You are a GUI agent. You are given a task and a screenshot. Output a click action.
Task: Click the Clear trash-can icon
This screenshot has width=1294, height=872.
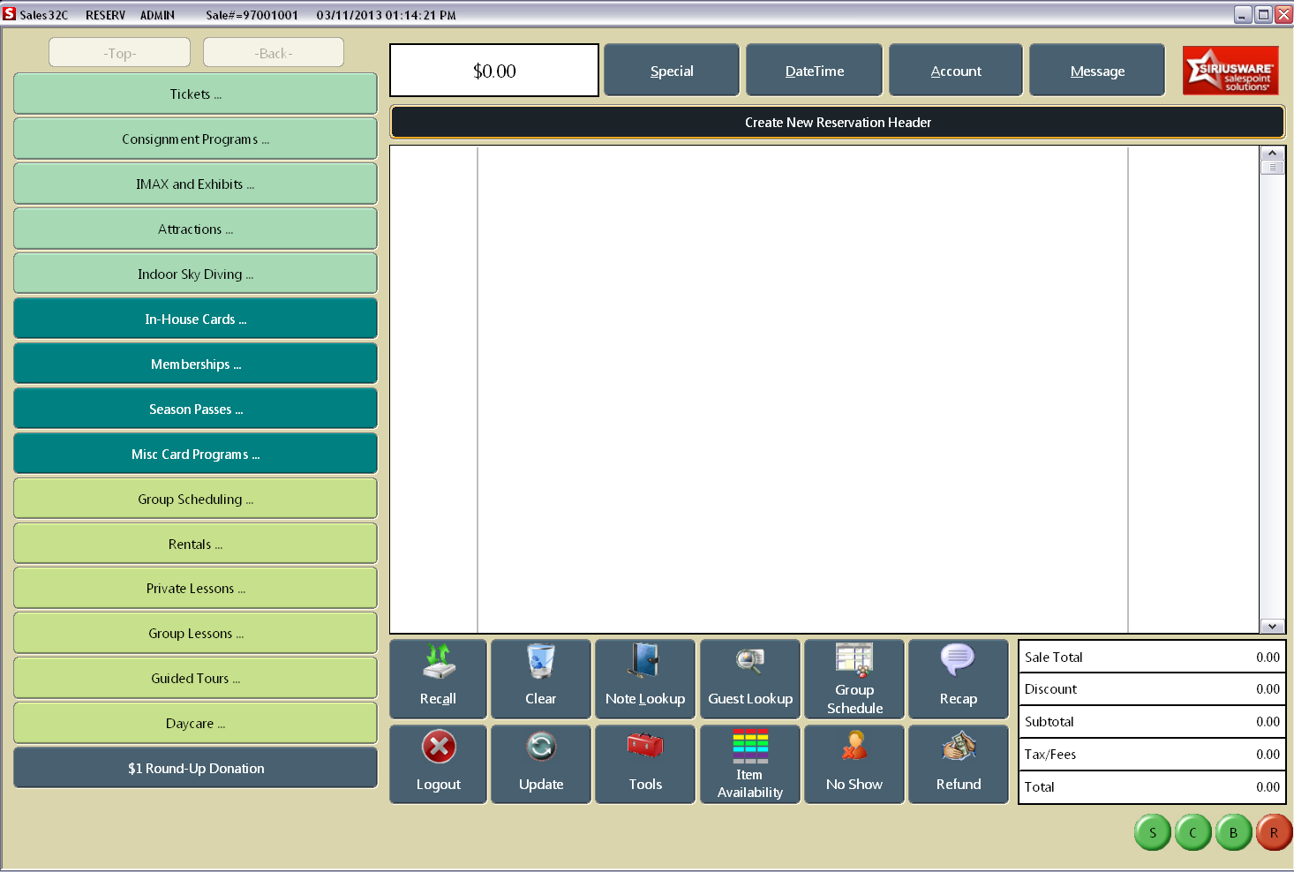(x=540, y=678)
